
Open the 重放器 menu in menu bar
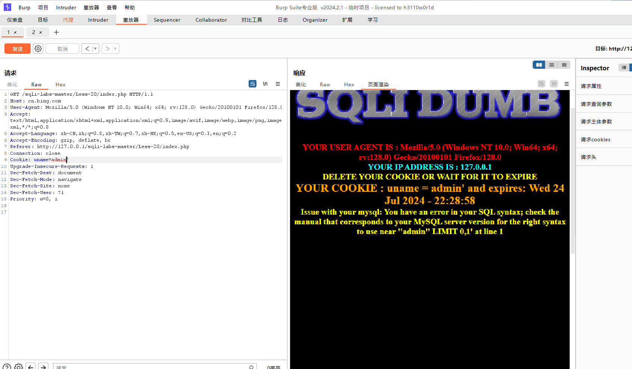(x=91, y=7)
